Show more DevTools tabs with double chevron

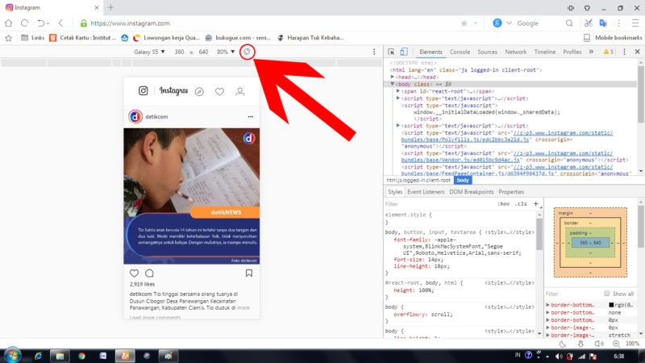(x=591, y=52)
